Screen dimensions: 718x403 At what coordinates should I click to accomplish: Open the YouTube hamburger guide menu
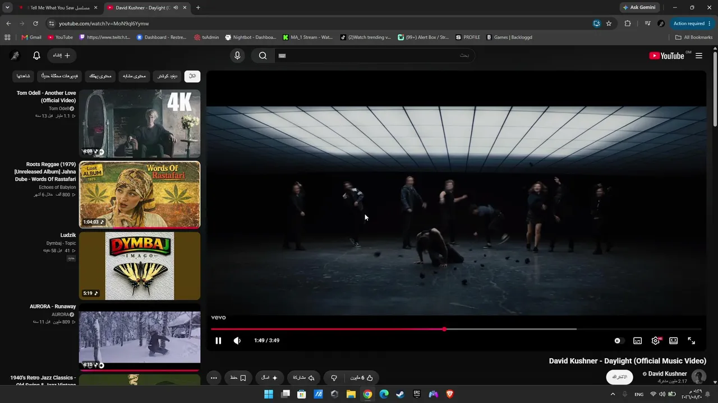(699, 55)
